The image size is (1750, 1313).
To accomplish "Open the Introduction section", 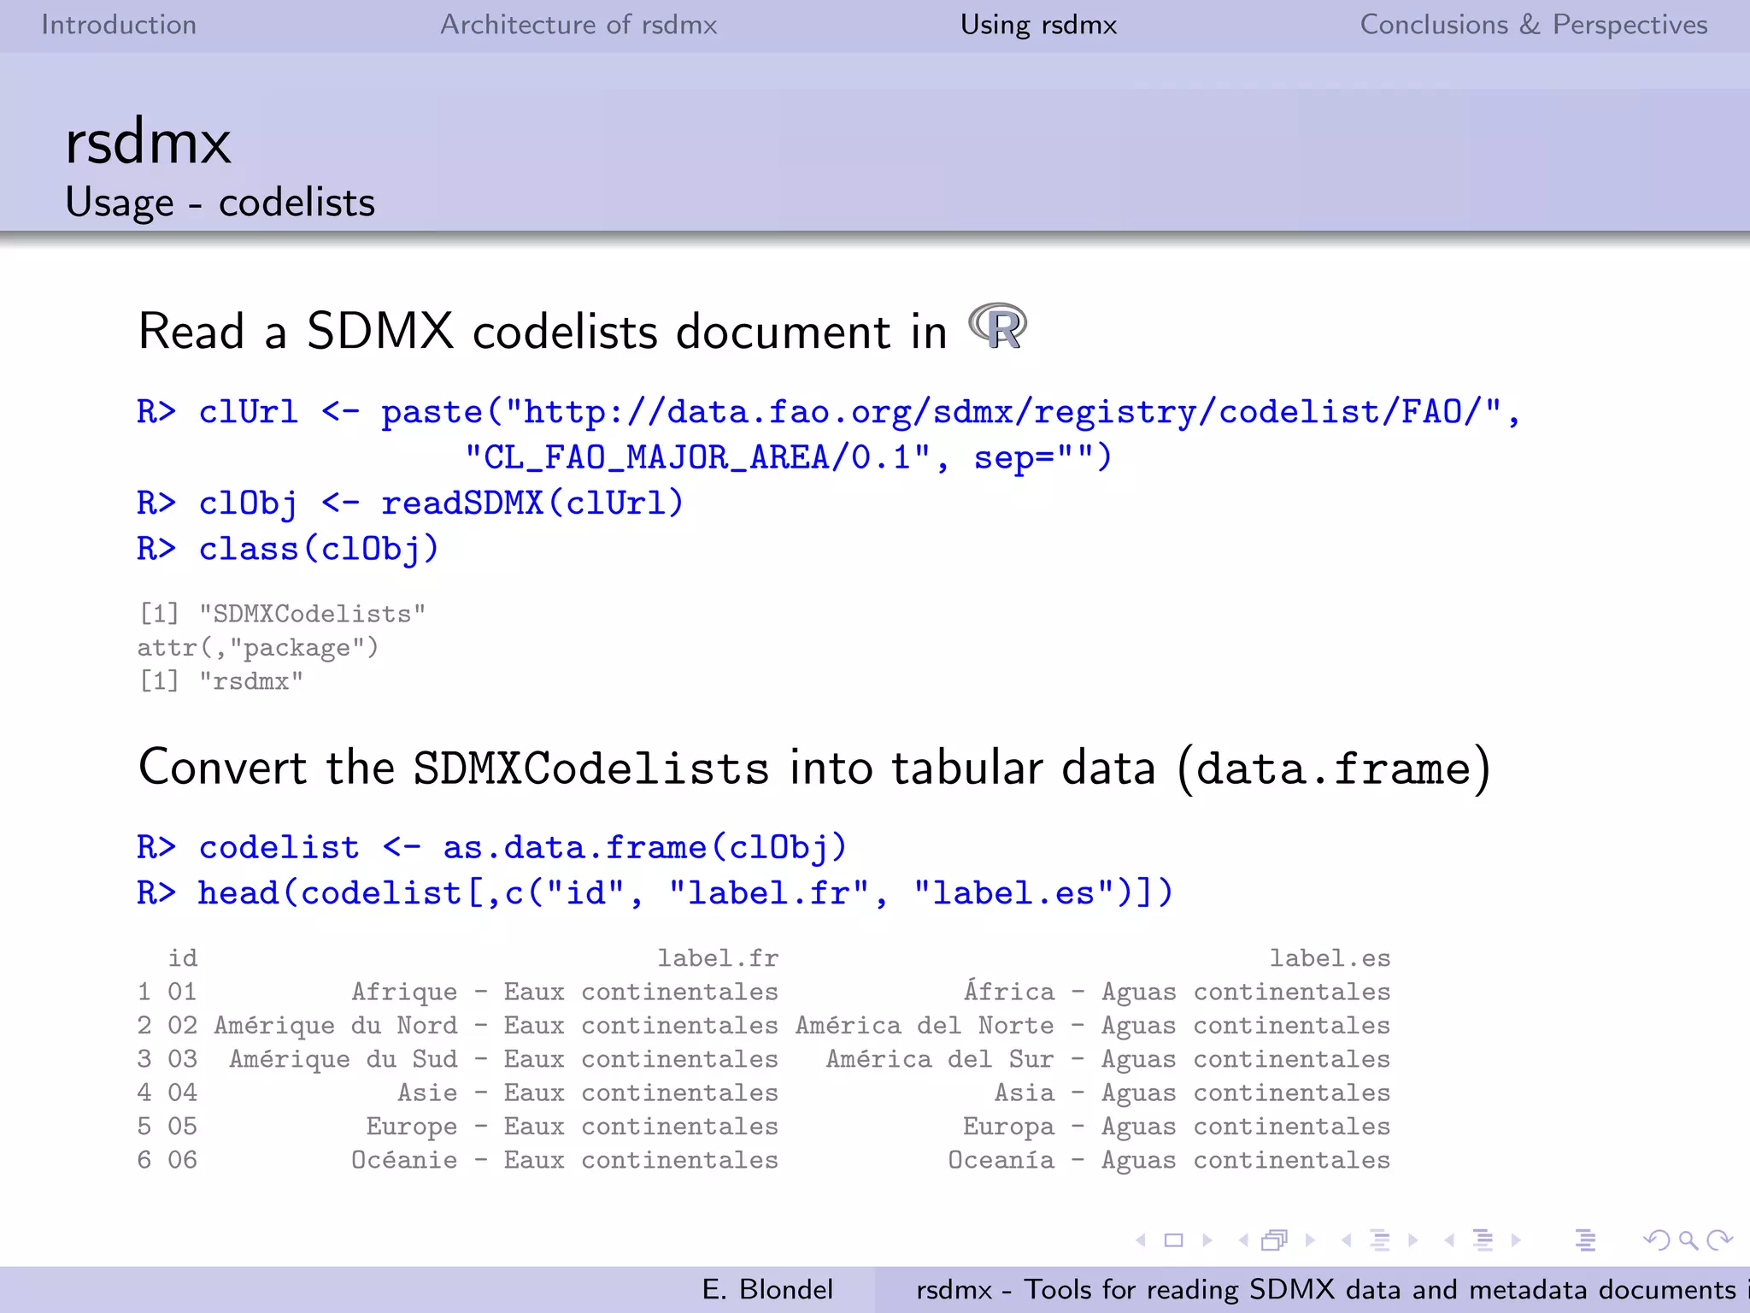I will coord(119,24).
